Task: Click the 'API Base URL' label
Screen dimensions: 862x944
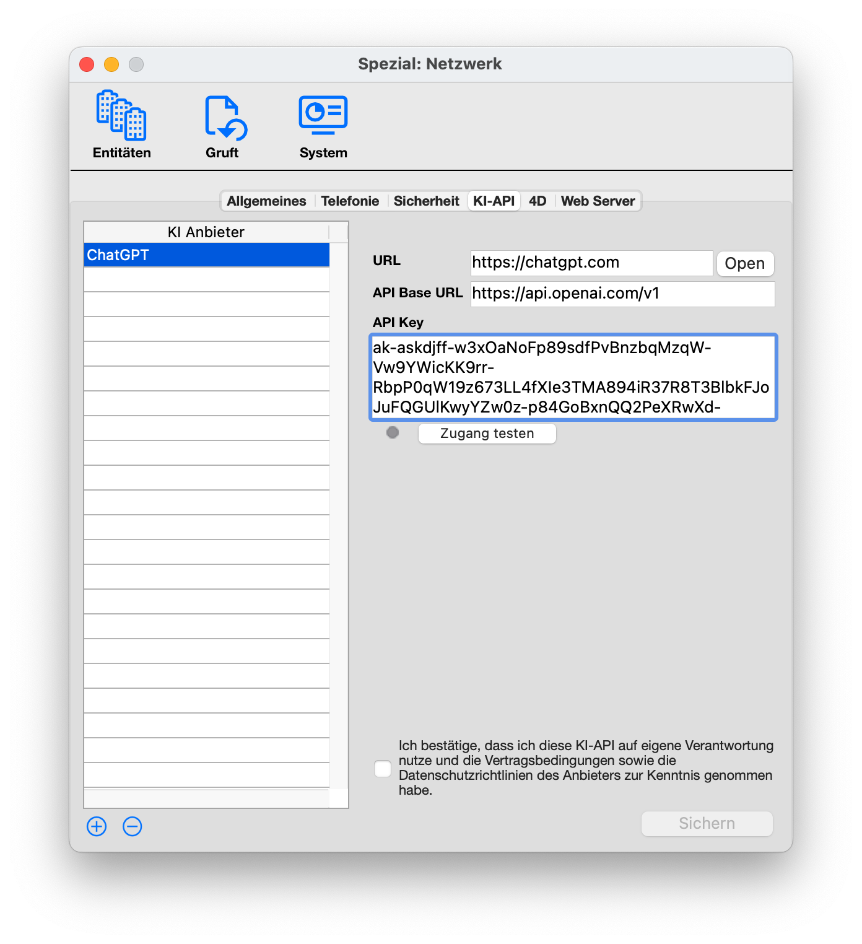Action: coord(418,292)
